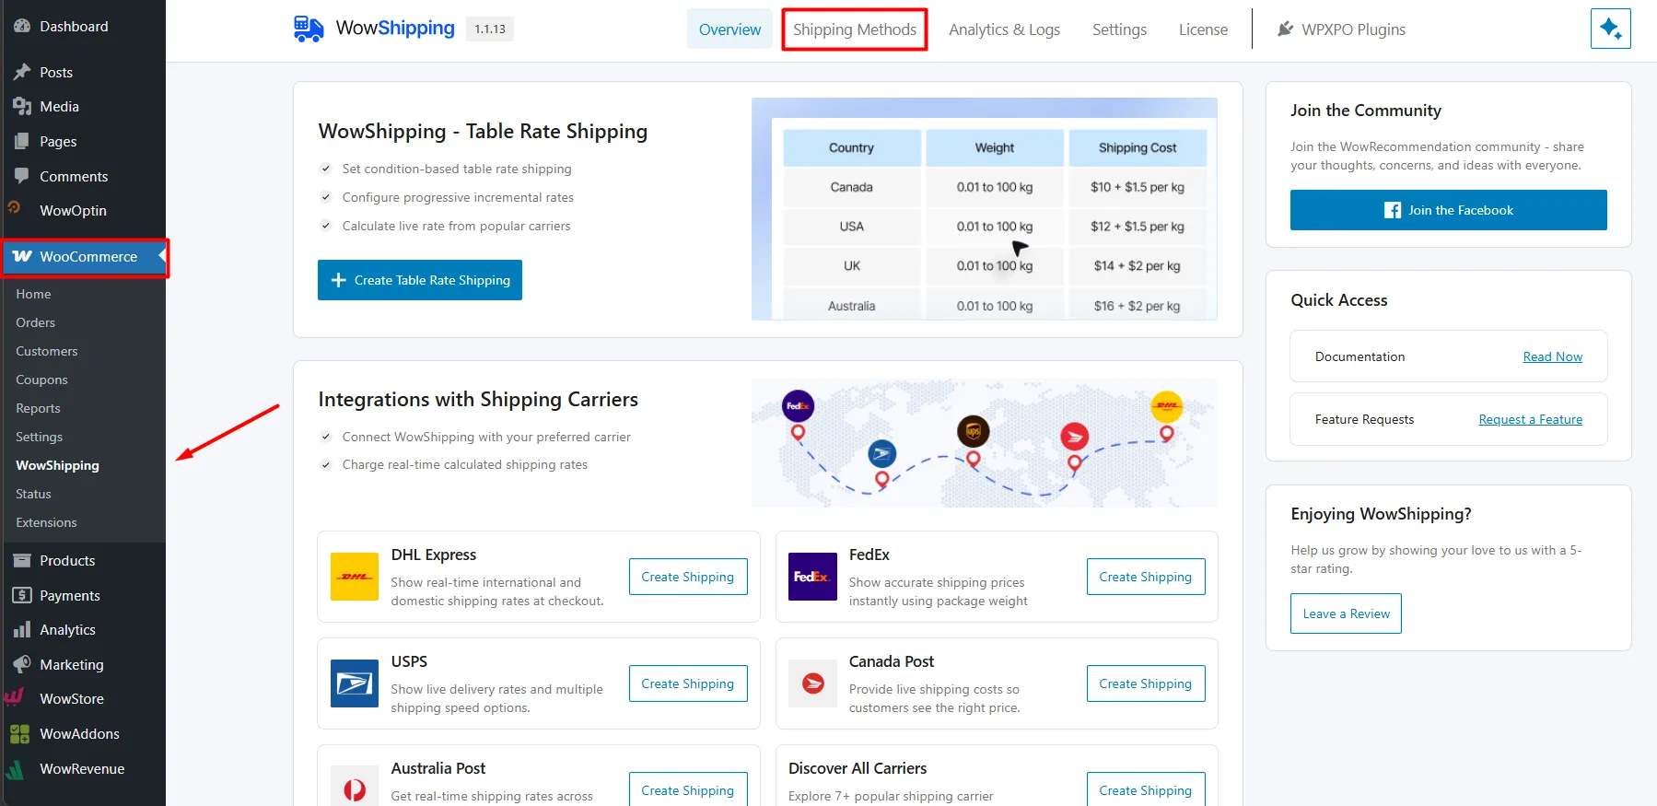Open the License tab
This screenshot has height=806, width=1657.
coord(1203,29)
